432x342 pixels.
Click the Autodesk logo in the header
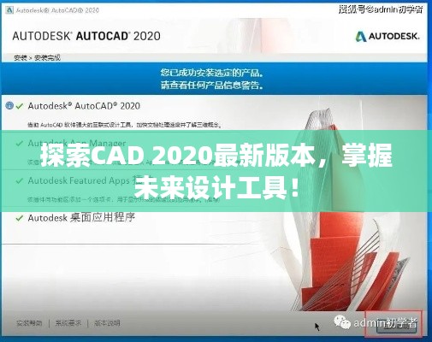tap(388, 36)
